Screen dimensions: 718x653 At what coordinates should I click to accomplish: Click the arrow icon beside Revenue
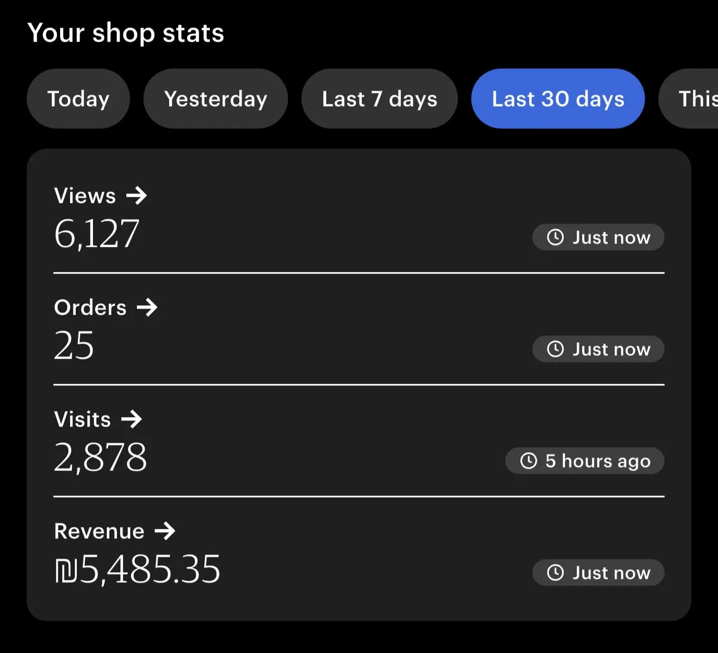165,531
